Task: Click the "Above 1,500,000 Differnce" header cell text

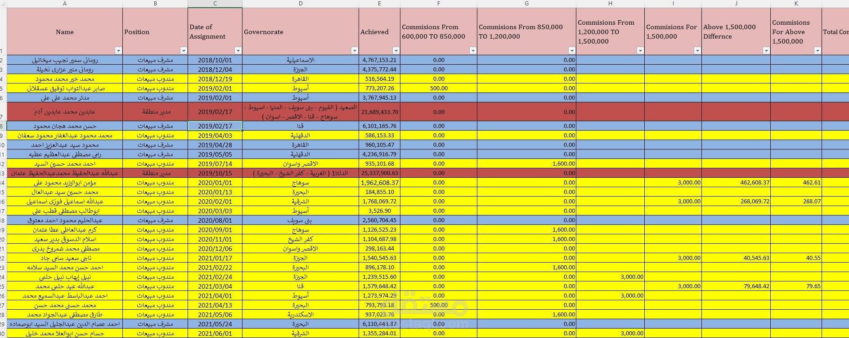Action: pyautogui.click(x=729, y=32)
